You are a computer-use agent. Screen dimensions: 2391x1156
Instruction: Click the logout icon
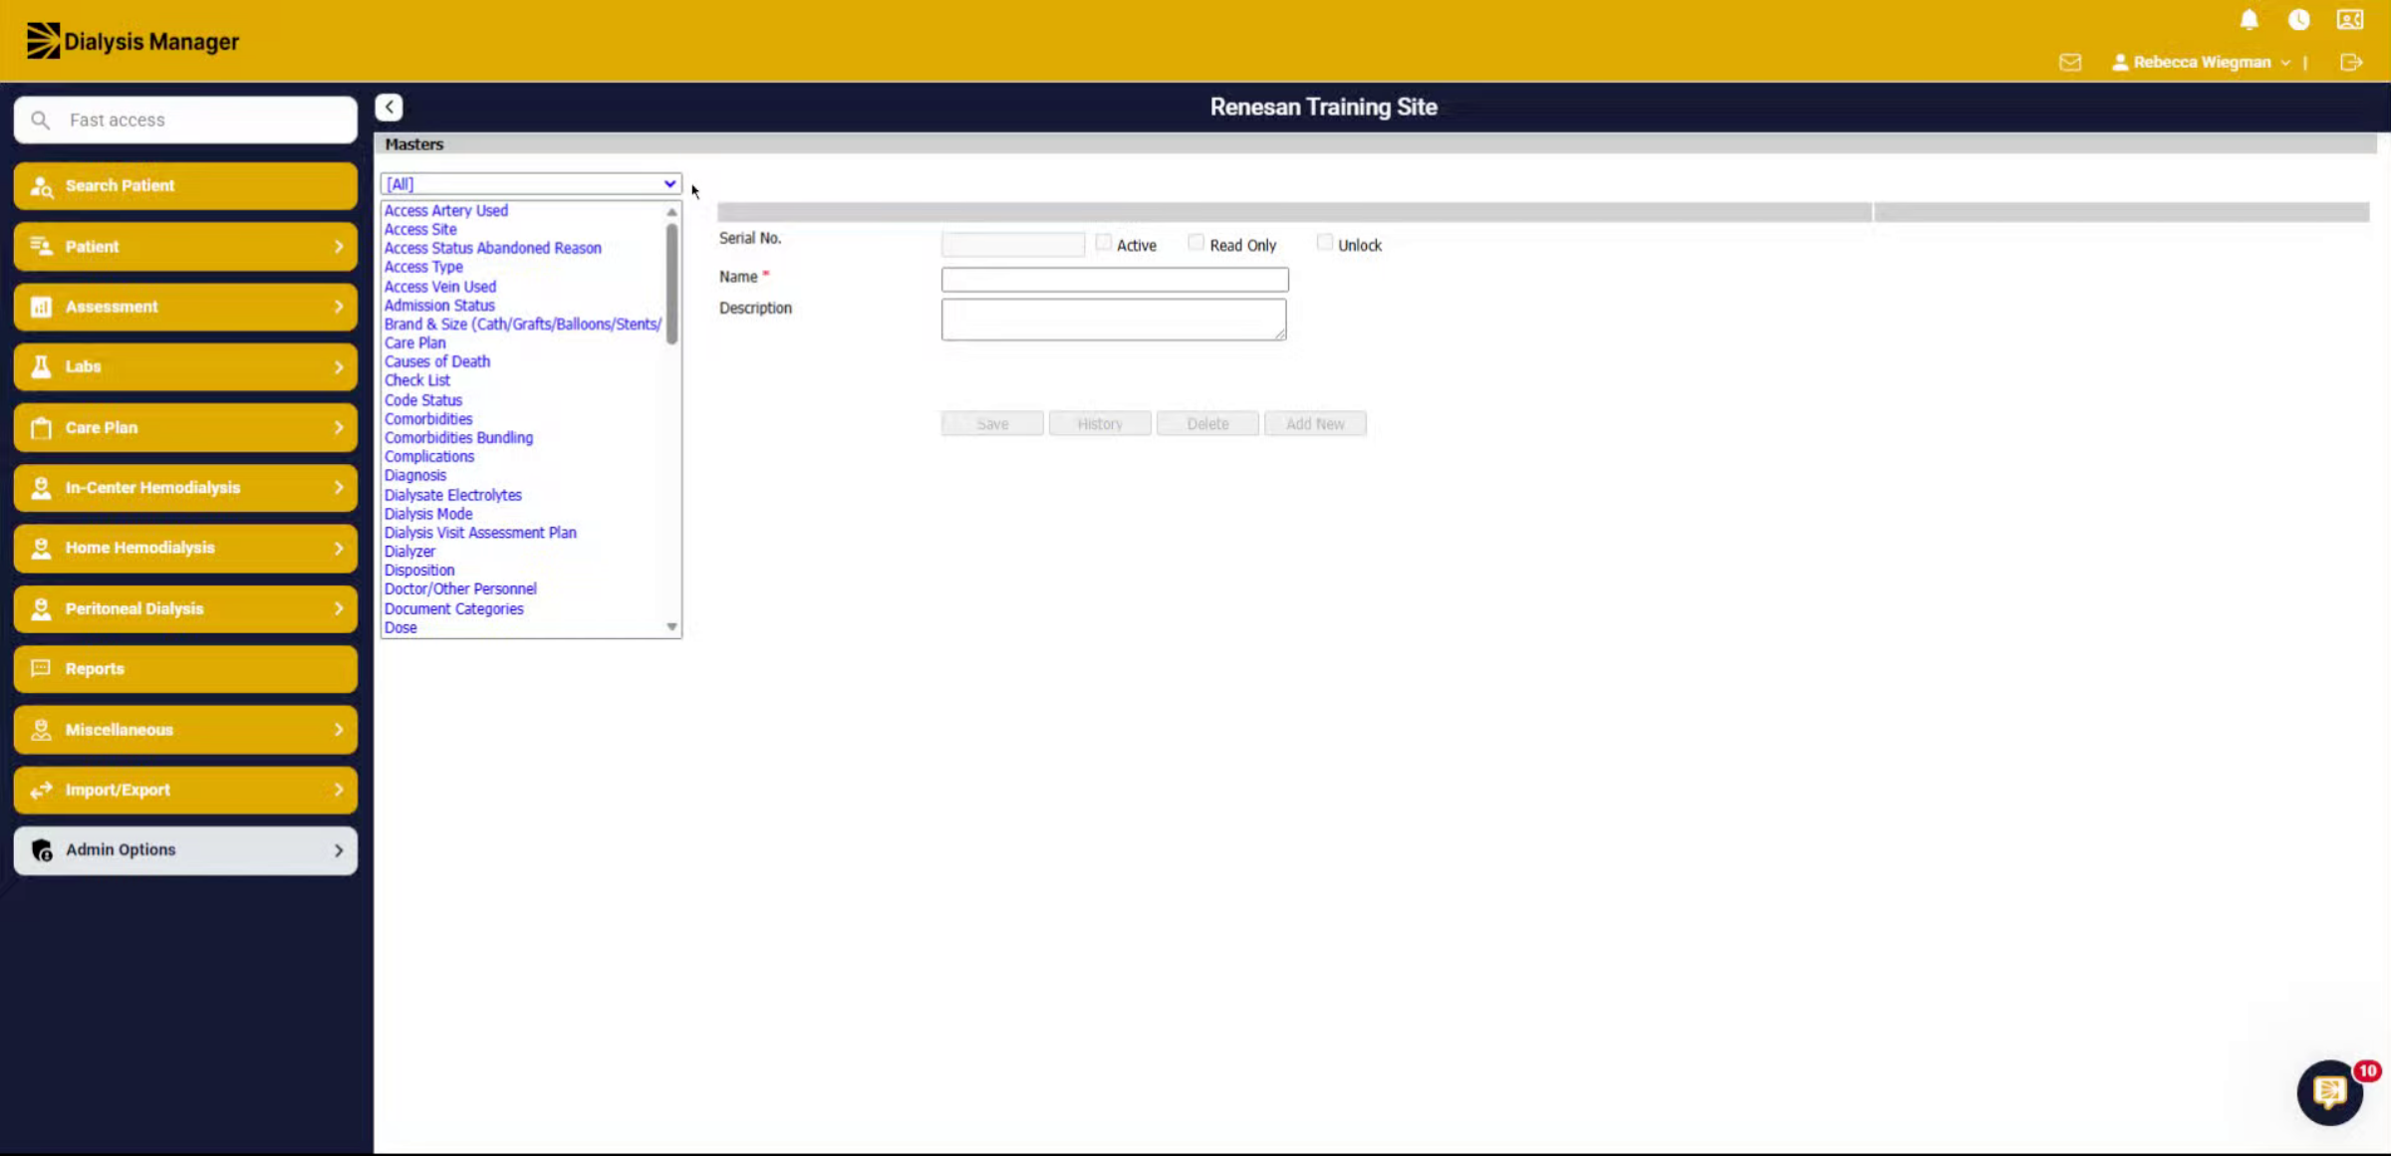tap(2351, 63)
